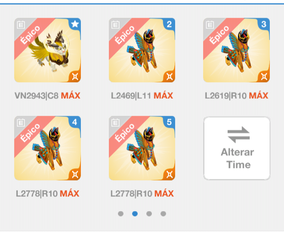Click the active blue page dot
Screen dimensions: 284x236
point(135,214)
